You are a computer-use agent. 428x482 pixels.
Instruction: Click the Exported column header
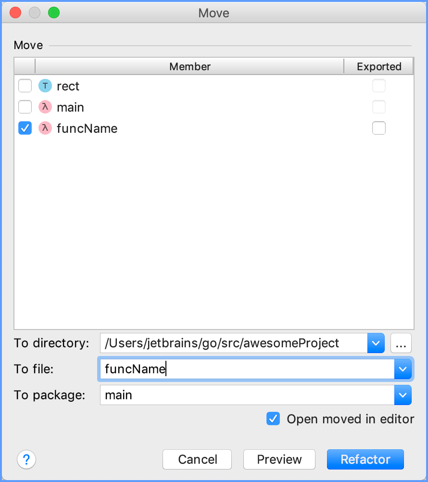pyautogui.click(x=379, y=66)
